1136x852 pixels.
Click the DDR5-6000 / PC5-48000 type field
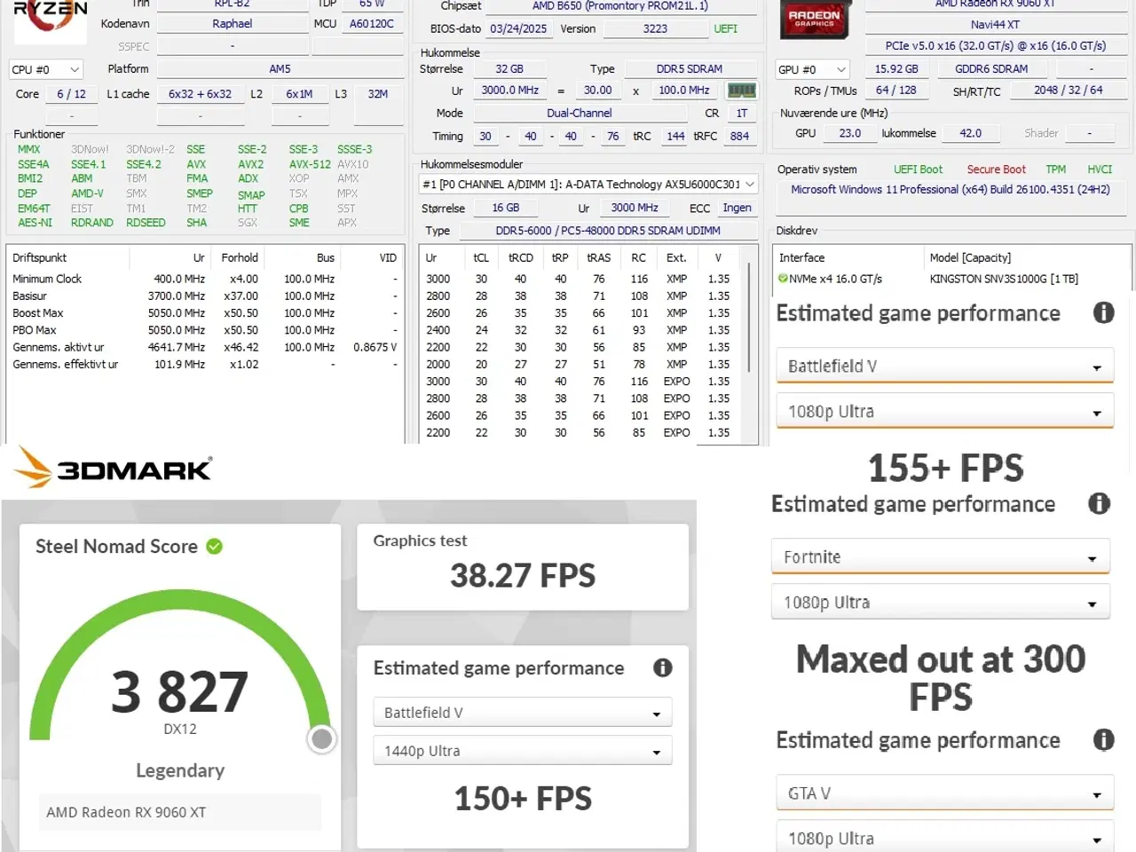pos(608,231)
